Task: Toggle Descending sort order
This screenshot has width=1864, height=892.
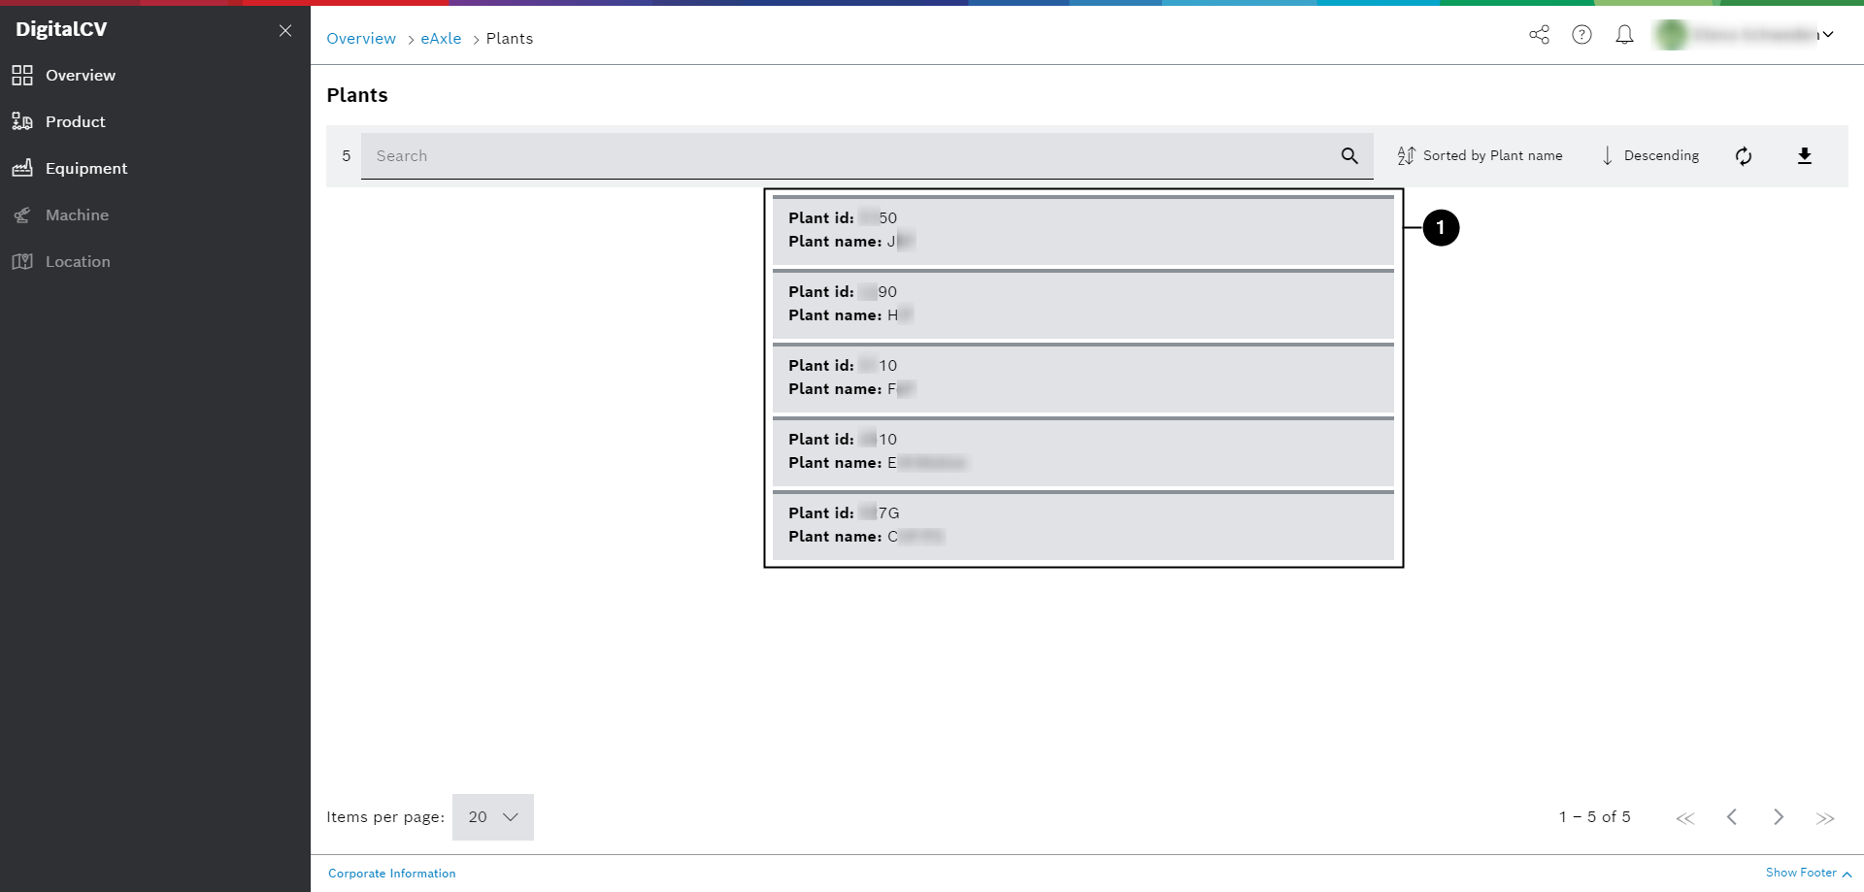Action: (1650, 156)
